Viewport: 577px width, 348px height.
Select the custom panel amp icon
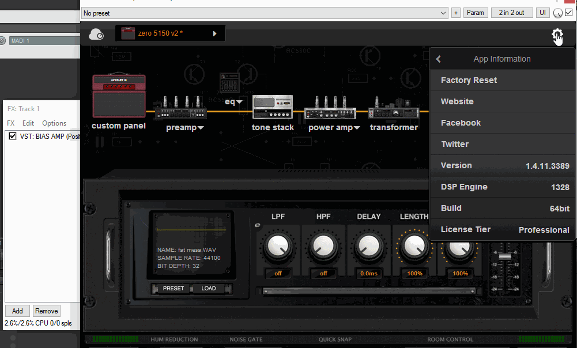tap(119, 95)
